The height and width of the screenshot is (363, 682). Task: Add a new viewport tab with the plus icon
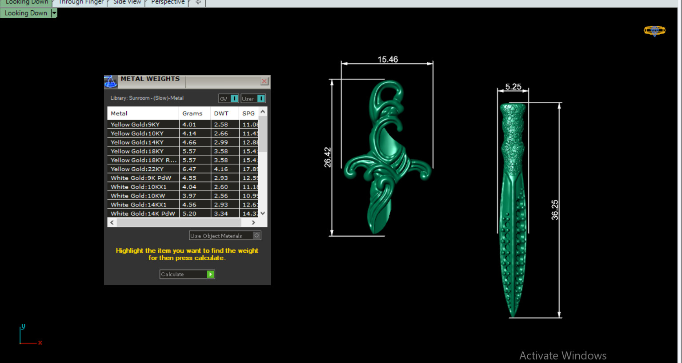(x=198, y=2)
